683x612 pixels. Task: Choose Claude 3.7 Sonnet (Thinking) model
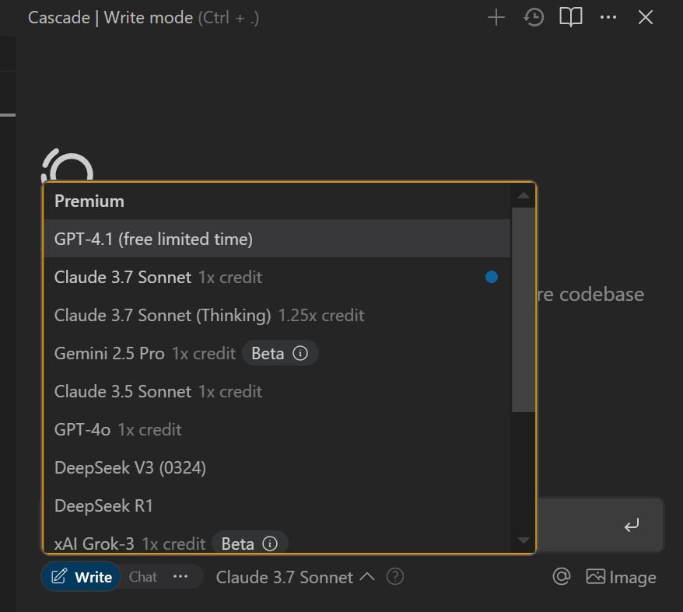(x=163, y=315)
